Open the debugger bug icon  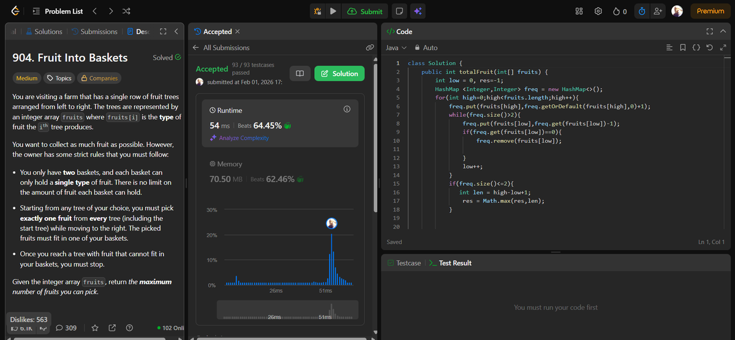point(317,11)
